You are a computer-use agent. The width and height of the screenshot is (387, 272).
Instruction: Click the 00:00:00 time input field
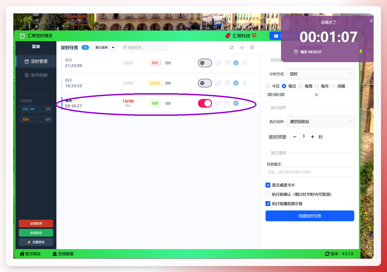[293, 95]
